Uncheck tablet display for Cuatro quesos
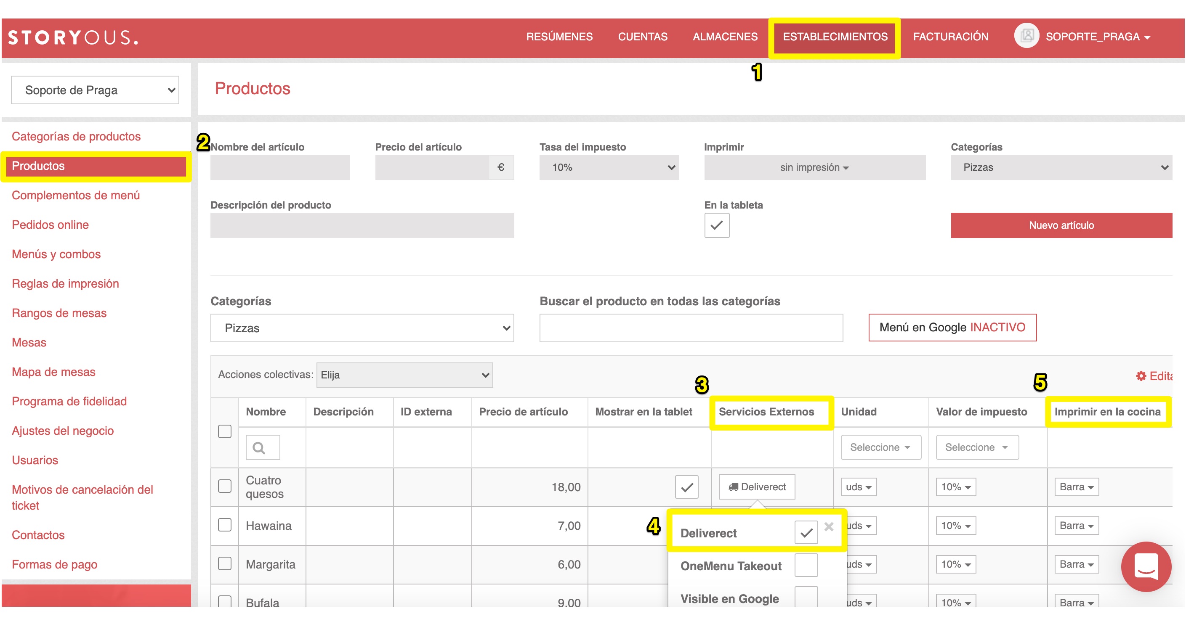The image size is (1202, 624). 686,487
